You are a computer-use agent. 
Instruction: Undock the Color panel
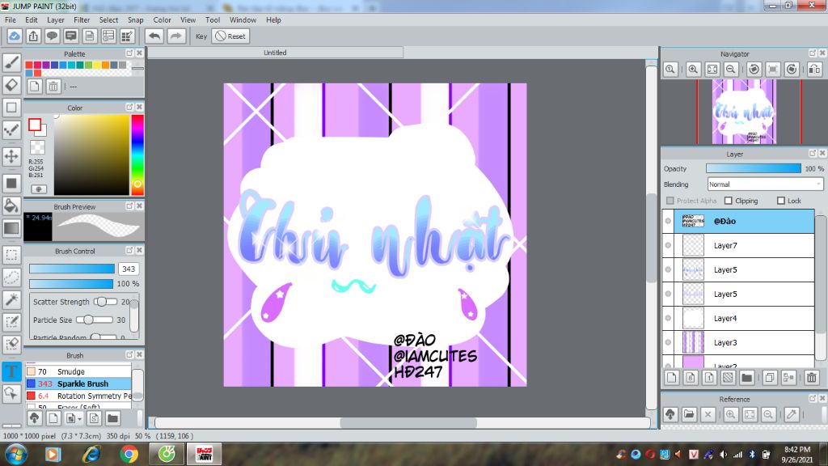click(x=129, y=107)
